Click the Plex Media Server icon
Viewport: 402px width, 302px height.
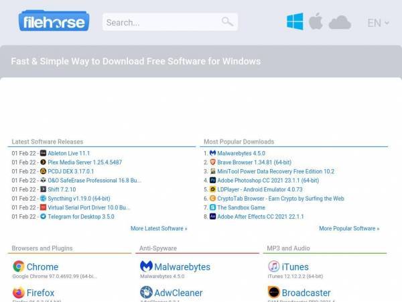click(43, 162)
